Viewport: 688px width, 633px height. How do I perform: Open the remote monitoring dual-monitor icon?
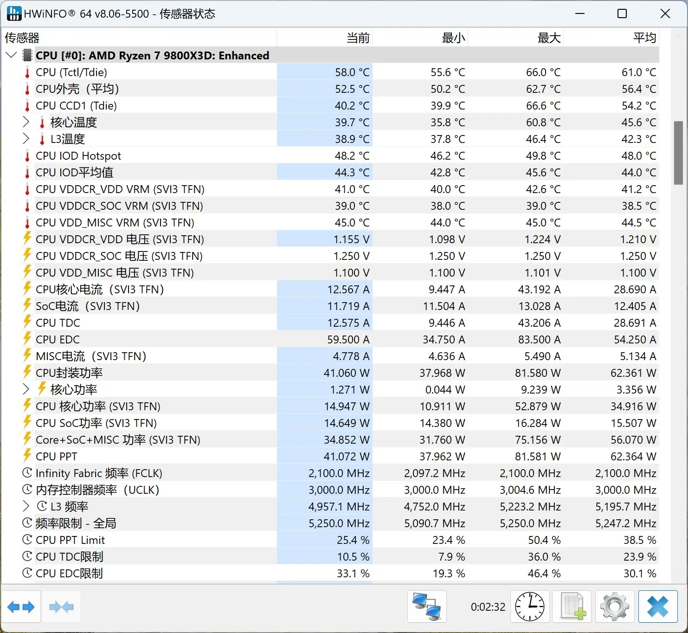tap(426, 607)
